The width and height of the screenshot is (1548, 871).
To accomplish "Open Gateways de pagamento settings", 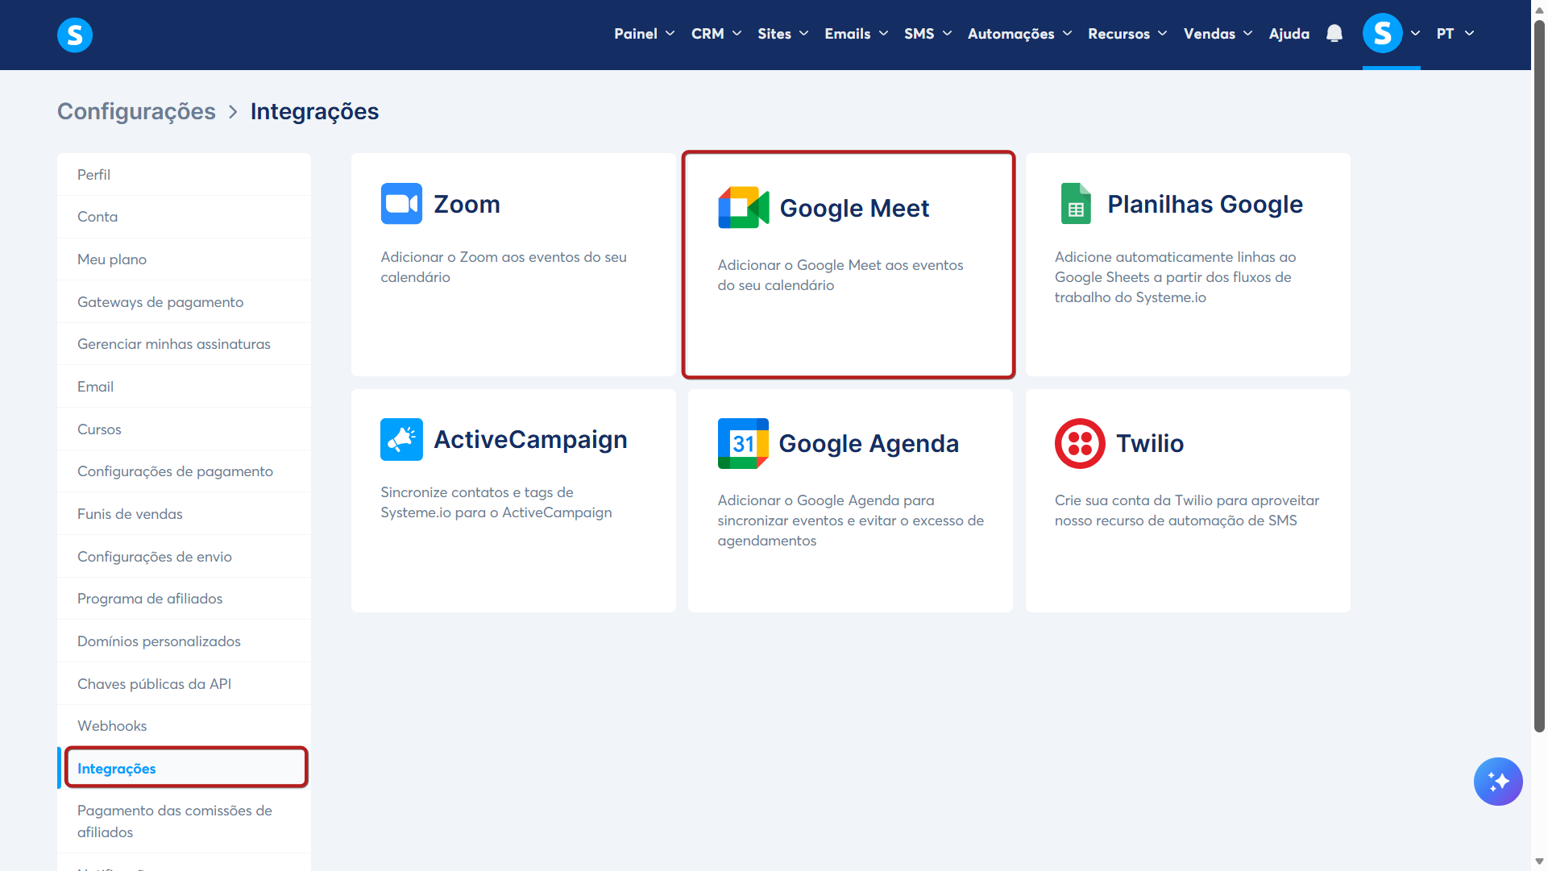I will pos(160,302).
